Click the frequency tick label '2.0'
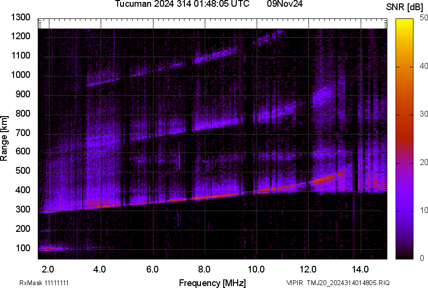The image size is (428, 288). click(47, 269)
